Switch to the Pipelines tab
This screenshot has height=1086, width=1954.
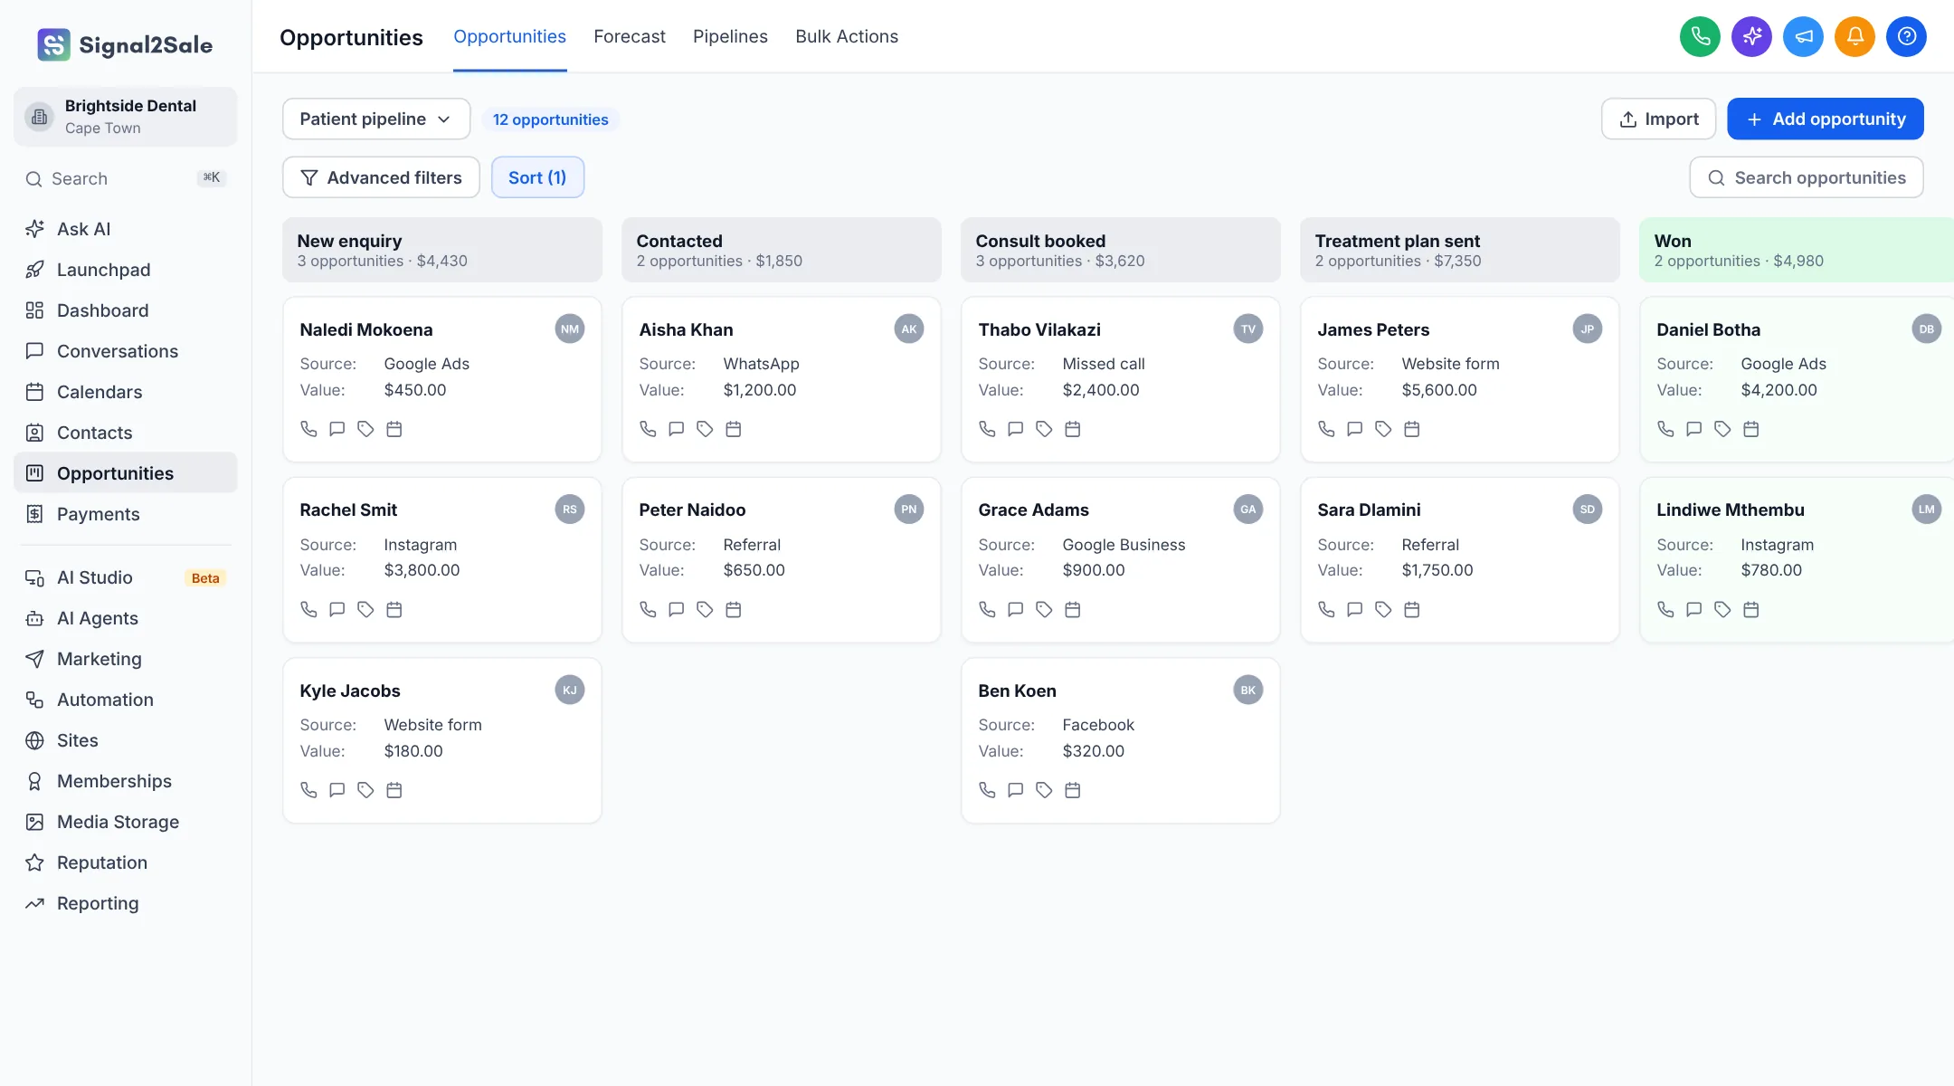click(730, 36)
